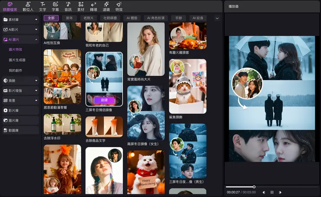The height and width of the screenshot is (197, 321).
Task: Select the 去除浮水印 template thumbnail
Action: click(x=62, y=124)
